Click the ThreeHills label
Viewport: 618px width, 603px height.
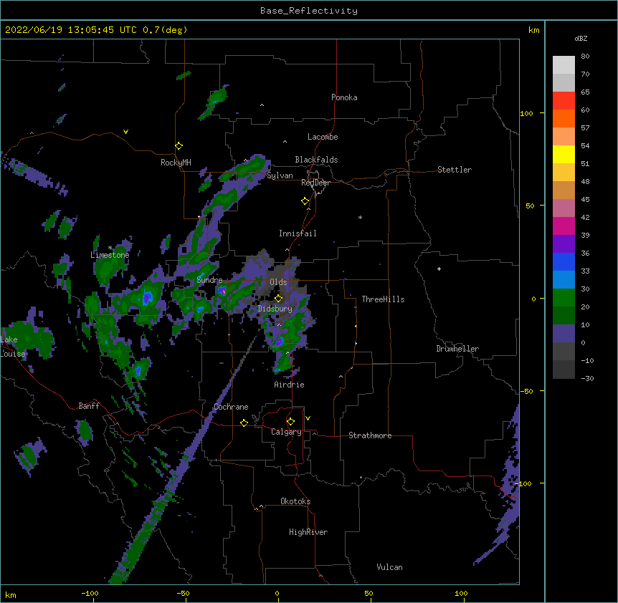pos(383,299)
